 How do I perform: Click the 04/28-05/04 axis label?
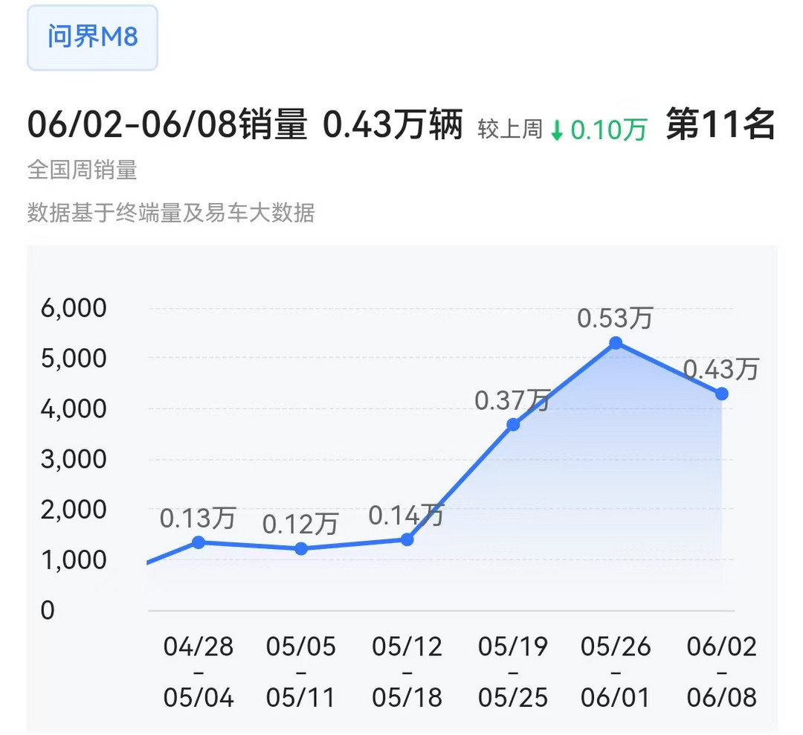pos(199,672)
